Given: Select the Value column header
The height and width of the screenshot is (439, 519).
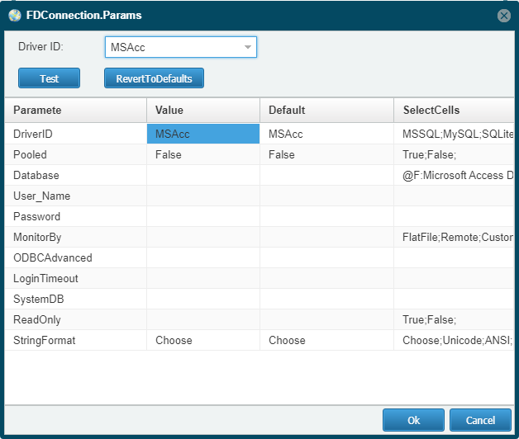Looking at the screenshot, I should click(x=203, y=110).
